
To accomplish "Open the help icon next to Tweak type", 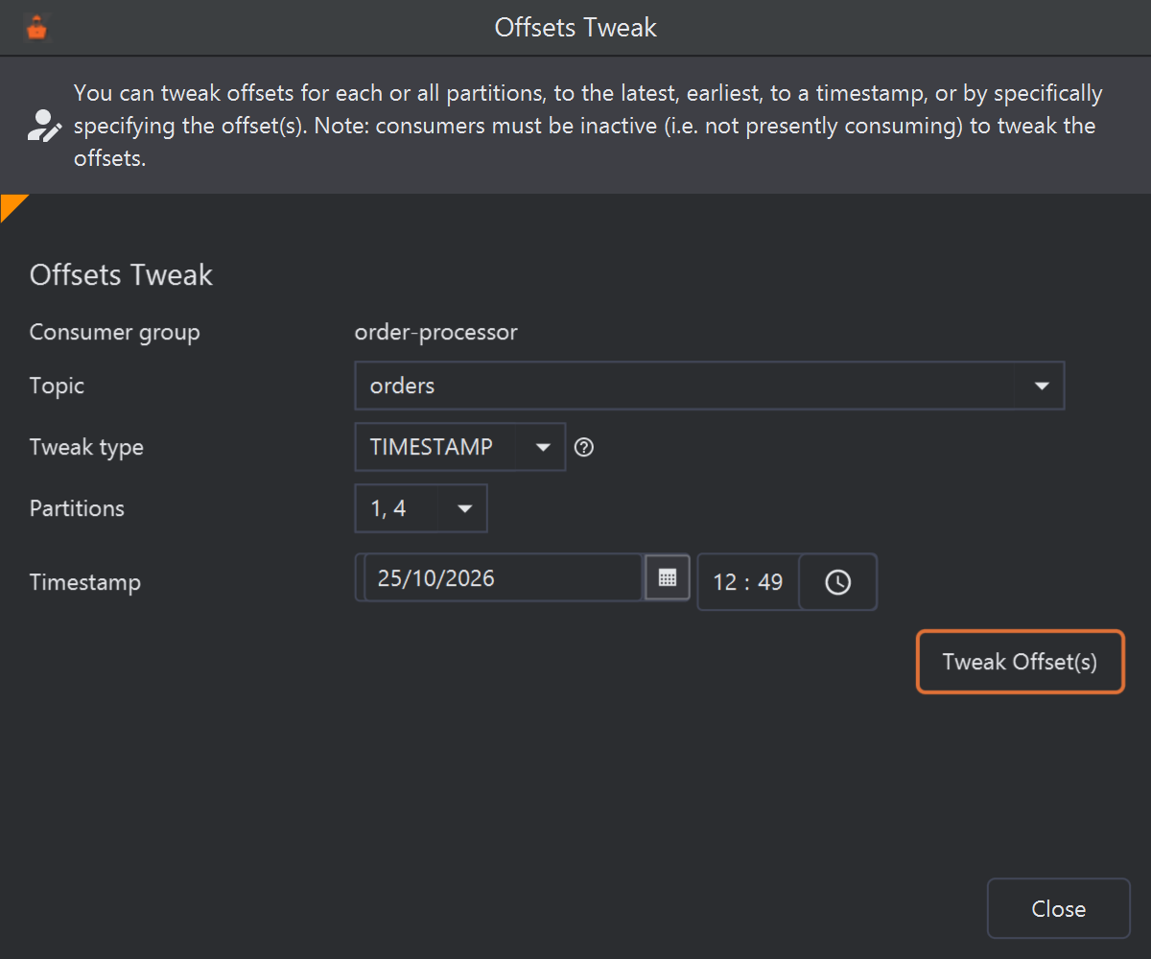I will point(584,447).
